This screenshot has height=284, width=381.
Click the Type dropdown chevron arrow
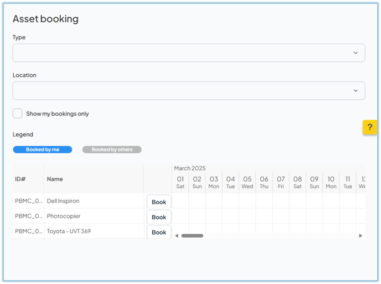tap(355, 53)
